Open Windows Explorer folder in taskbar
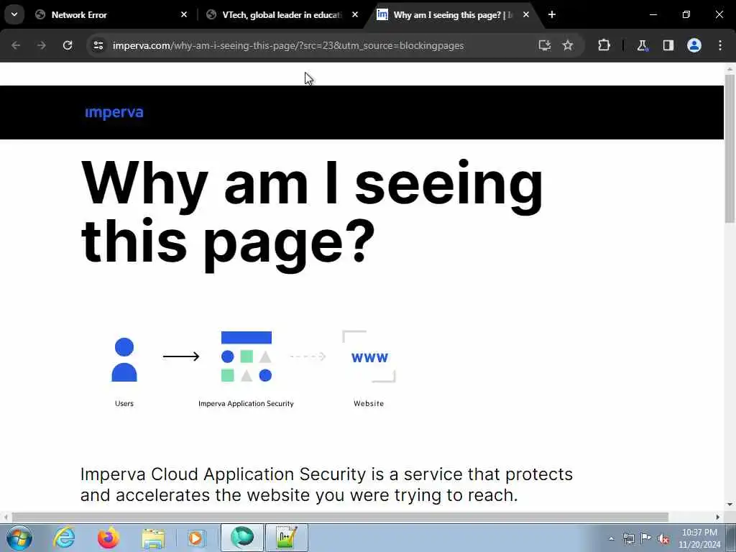Image resolution: width=736 pixels, height=552 pixels. click(154, 538)
